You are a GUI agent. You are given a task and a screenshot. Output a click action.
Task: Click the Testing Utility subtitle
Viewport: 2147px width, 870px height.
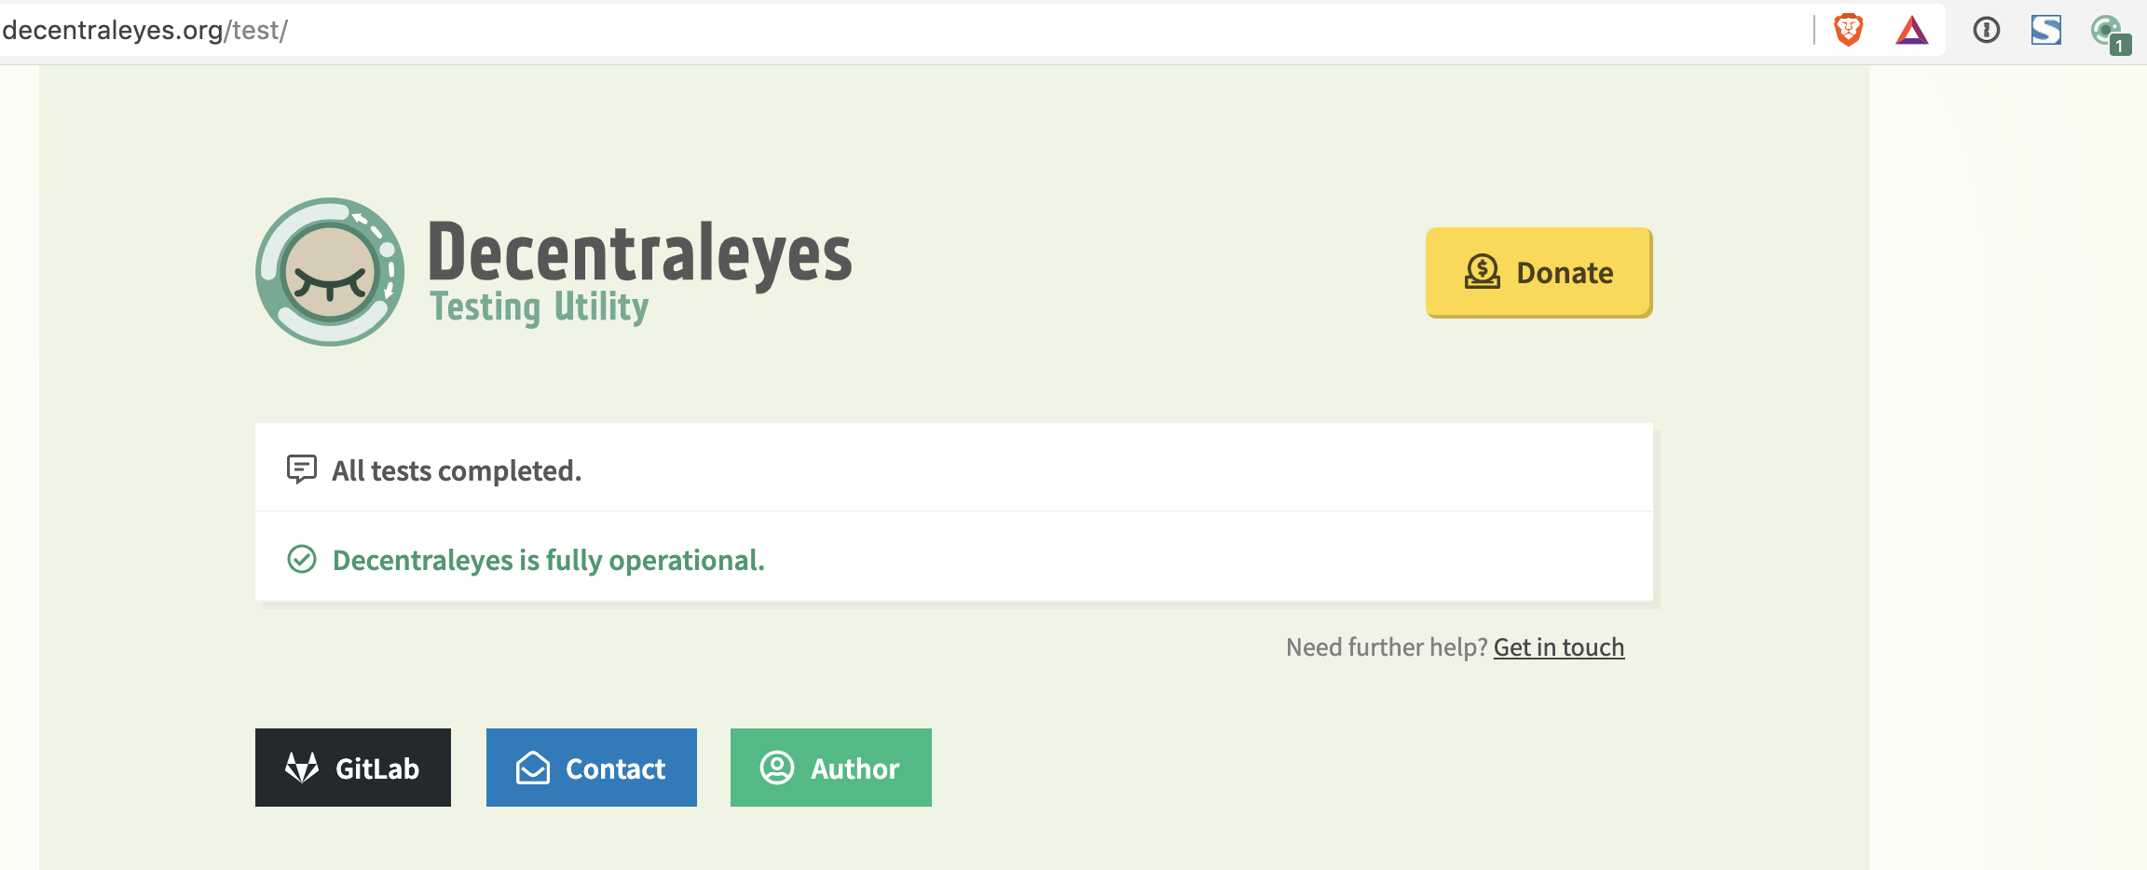[x=540, y=307]
